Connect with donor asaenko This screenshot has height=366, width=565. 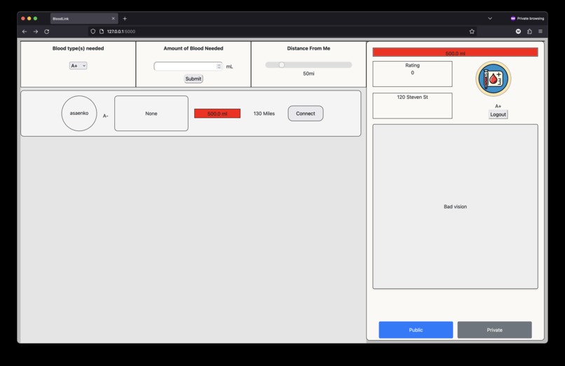[306, 114]
